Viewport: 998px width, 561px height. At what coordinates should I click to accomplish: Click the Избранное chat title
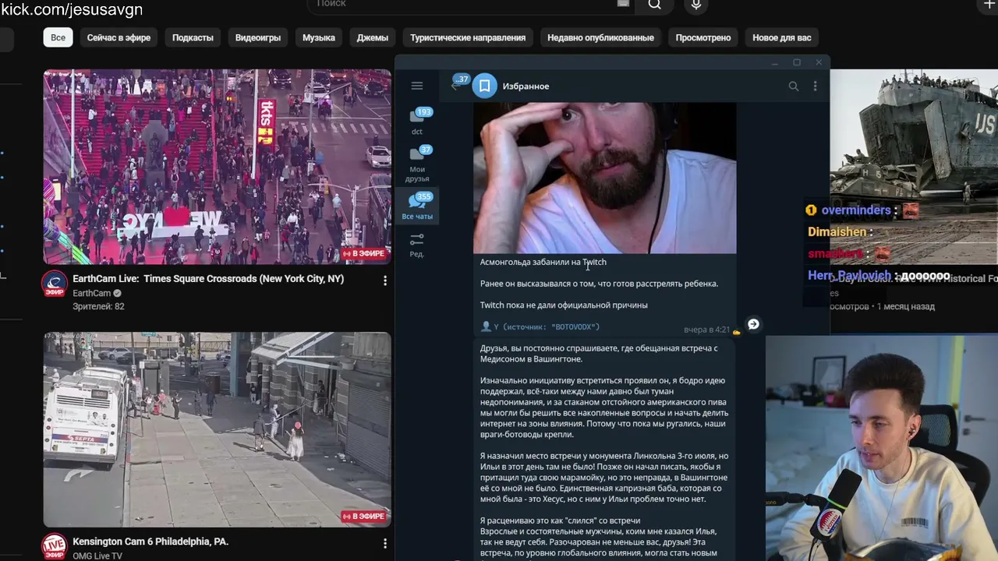pos(526,86)
